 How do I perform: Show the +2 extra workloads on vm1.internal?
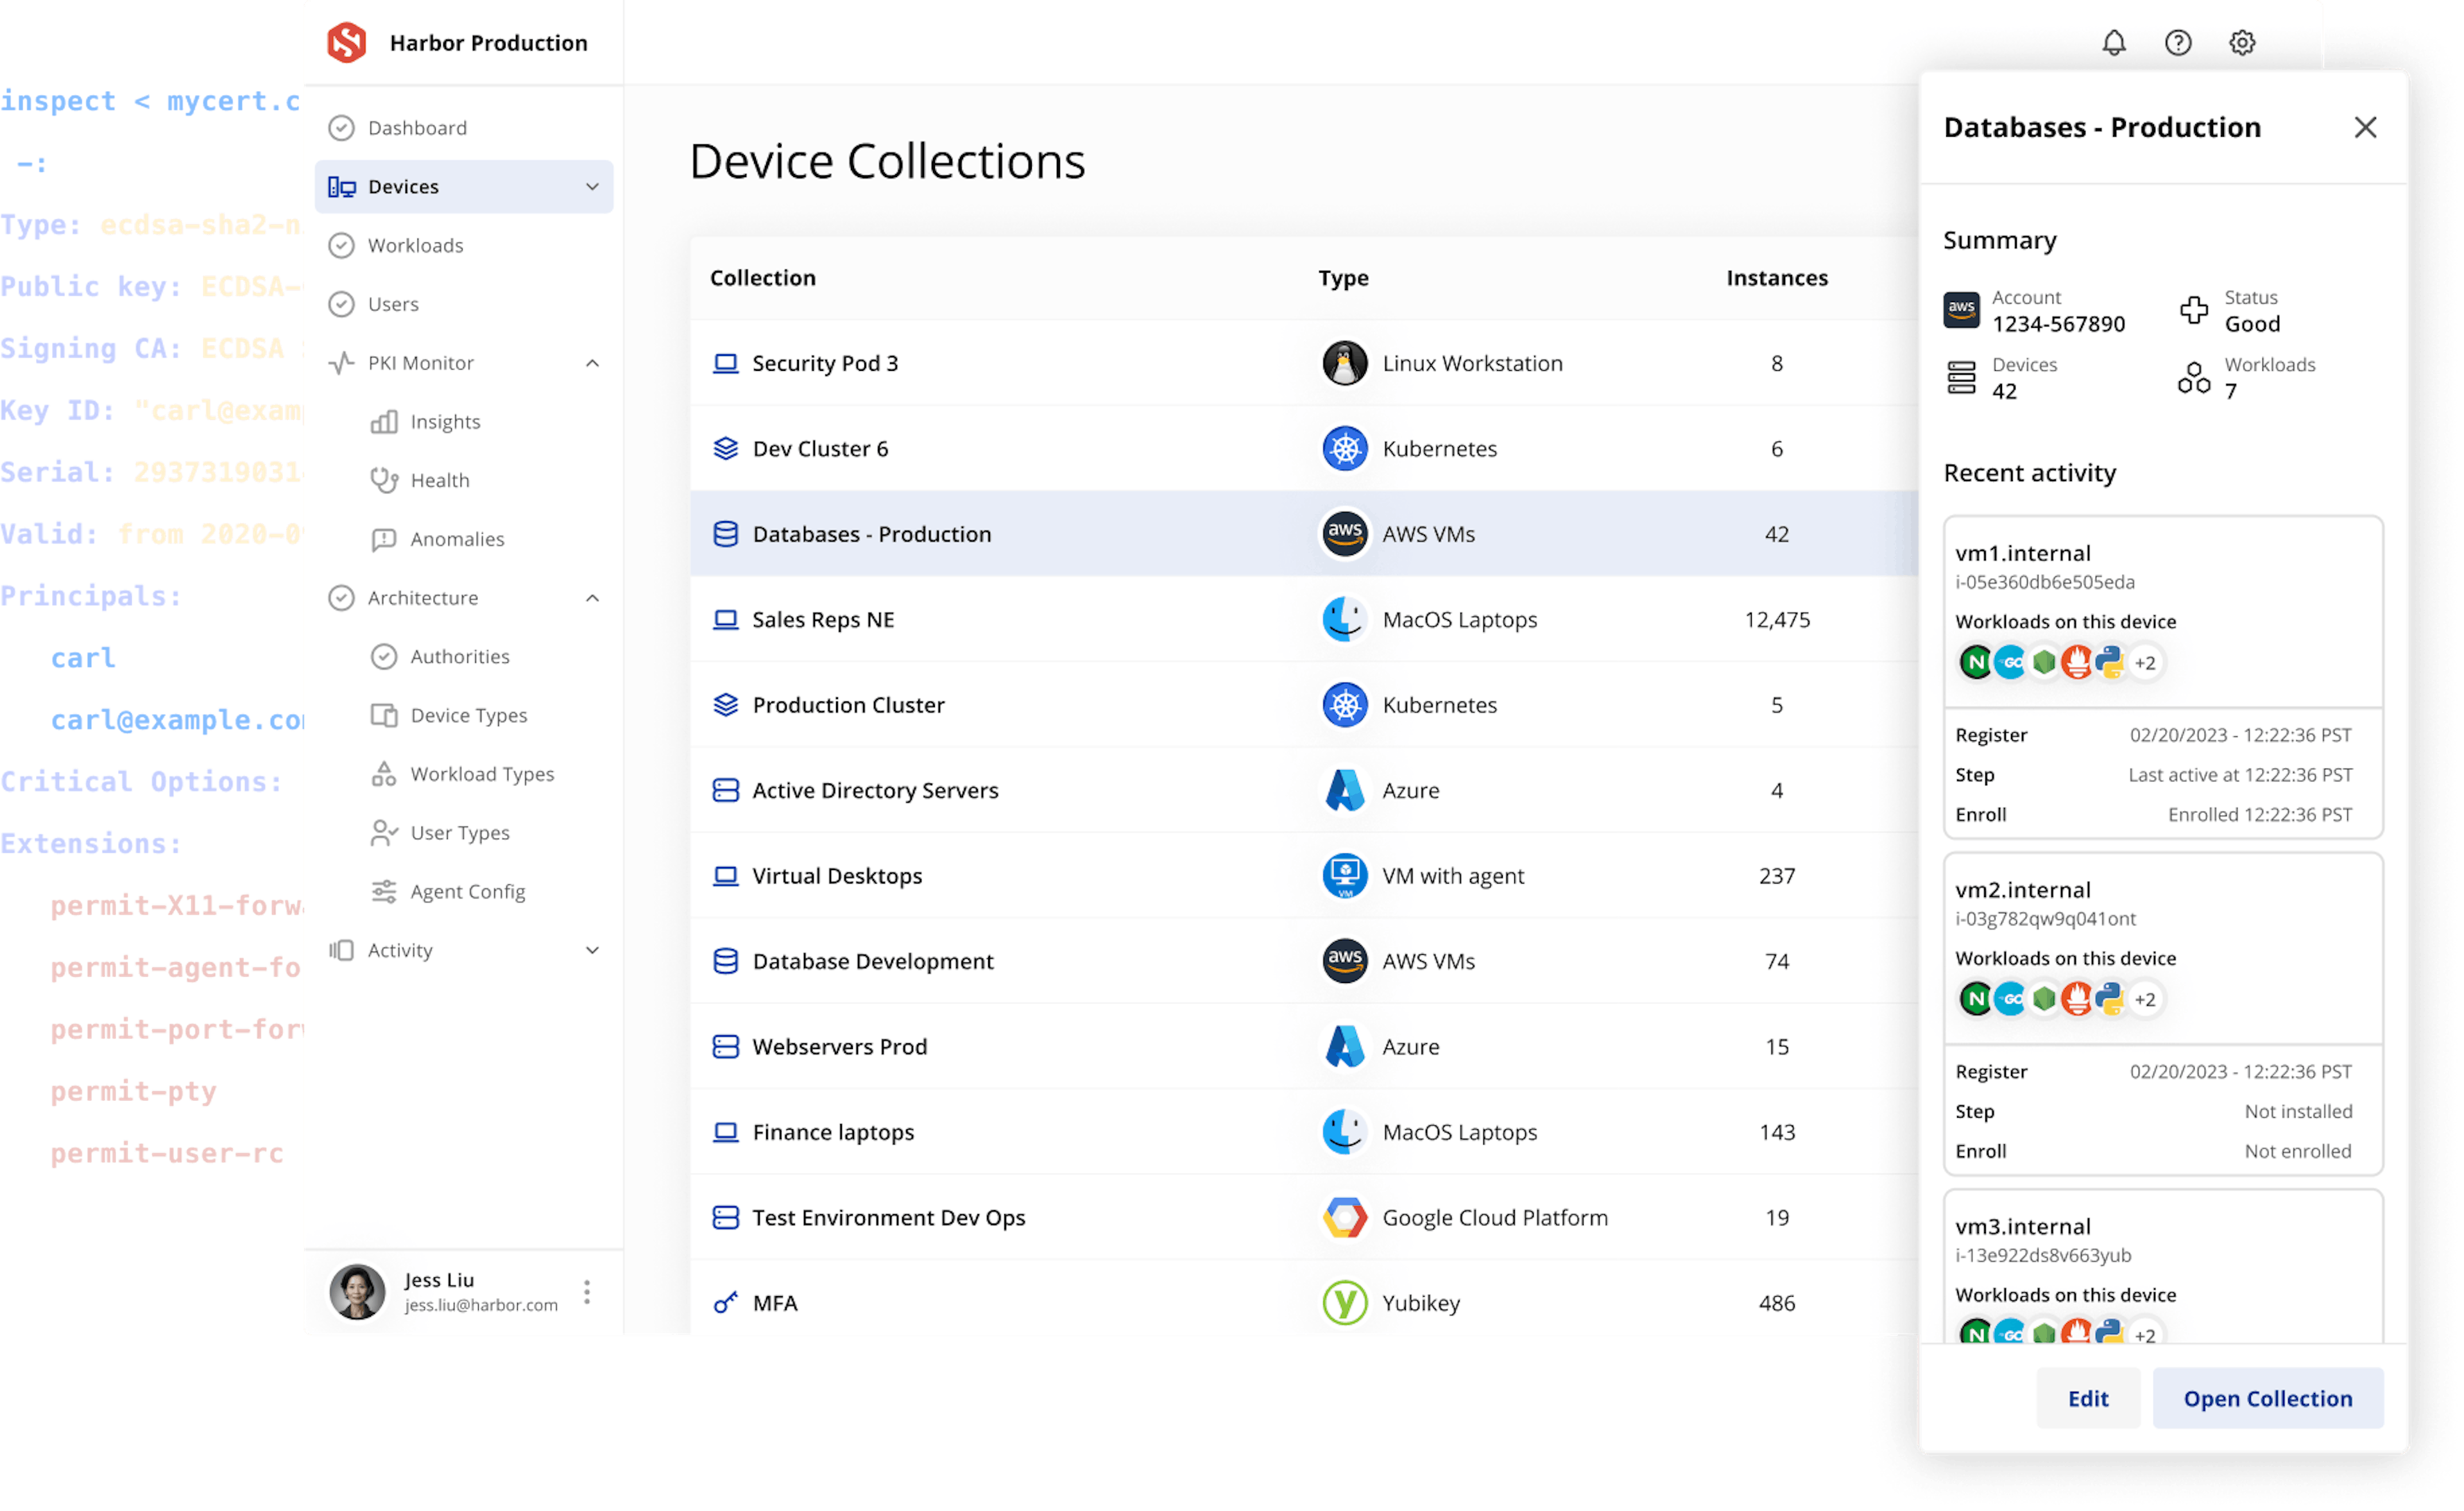[2147, 662]
